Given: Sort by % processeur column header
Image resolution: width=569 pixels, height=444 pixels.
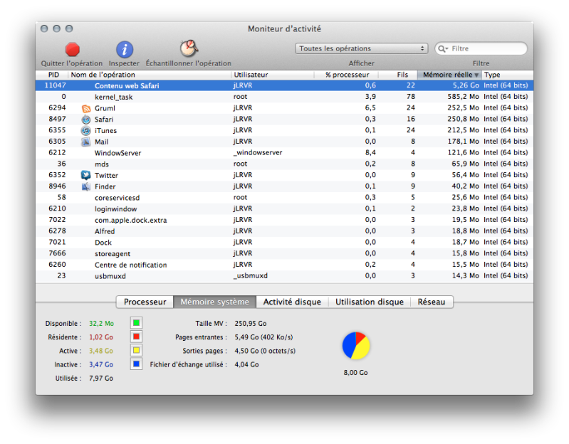Looking at the screenshot, I should (x=346, y=75).
